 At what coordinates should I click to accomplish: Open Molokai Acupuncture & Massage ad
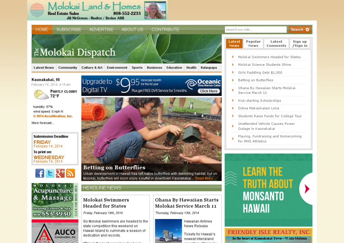click(x=55, y=200)
